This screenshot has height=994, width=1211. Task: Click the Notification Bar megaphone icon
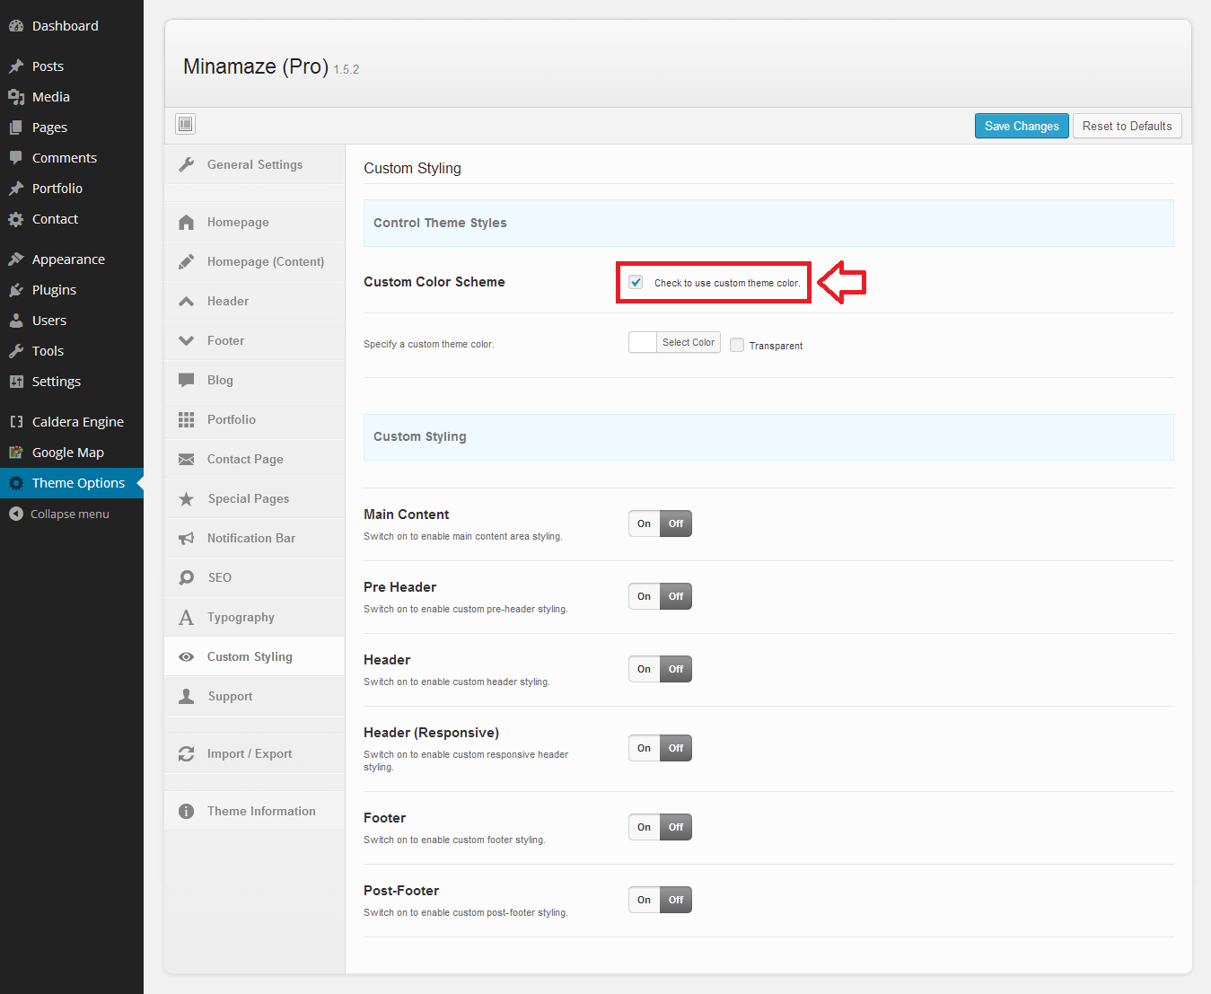(187, 538)
